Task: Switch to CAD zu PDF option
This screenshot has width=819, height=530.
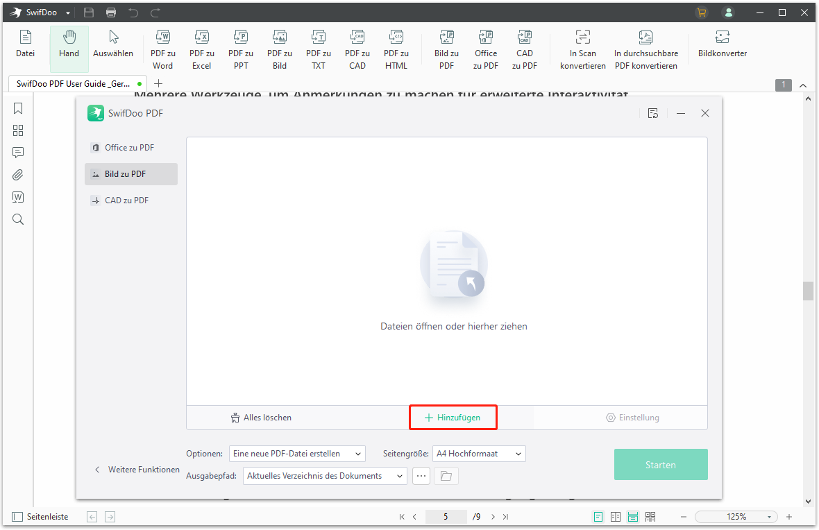Action: 127,200
